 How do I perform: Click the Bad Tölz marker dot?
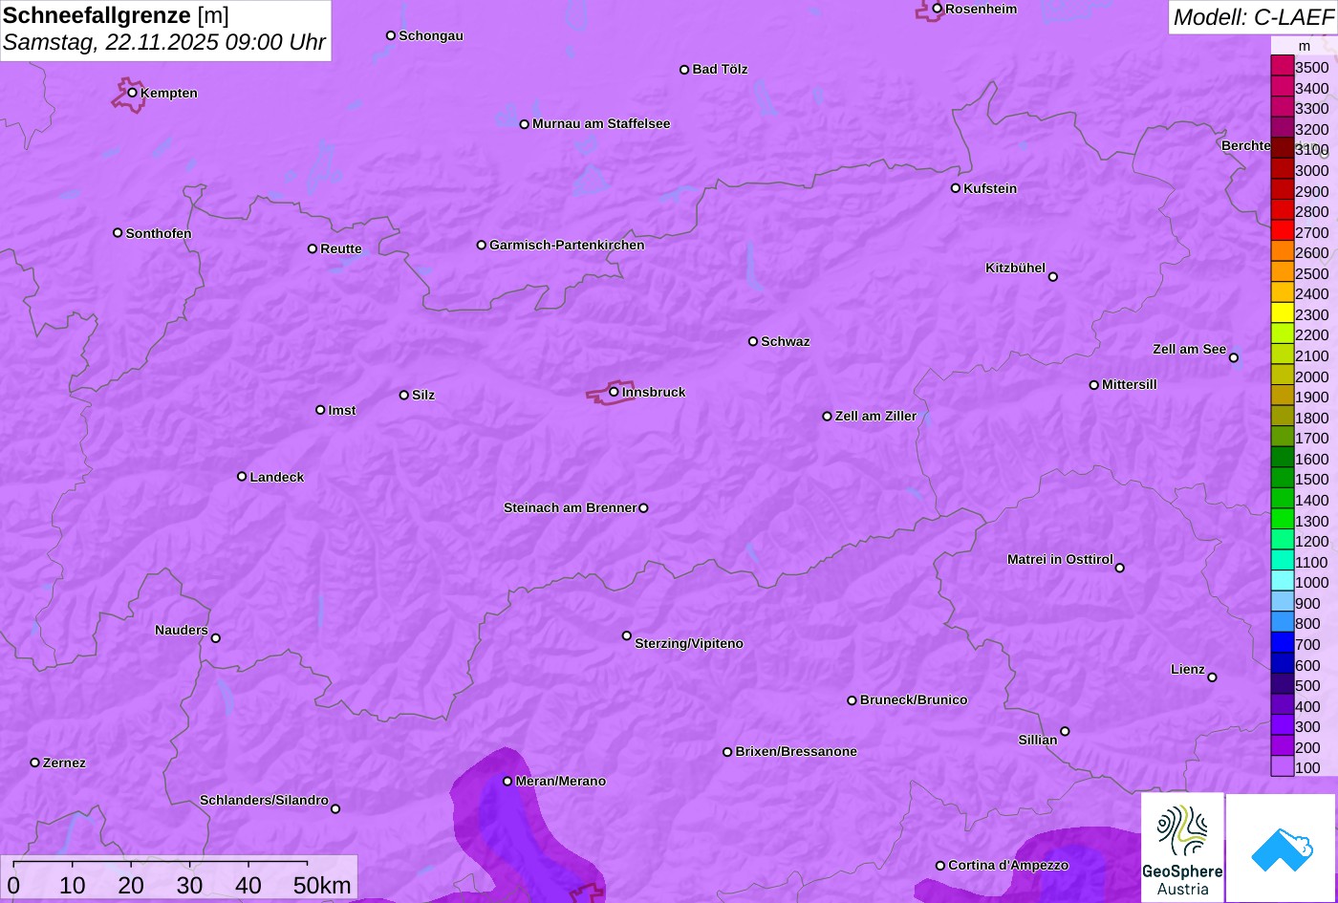coord(684,70)
